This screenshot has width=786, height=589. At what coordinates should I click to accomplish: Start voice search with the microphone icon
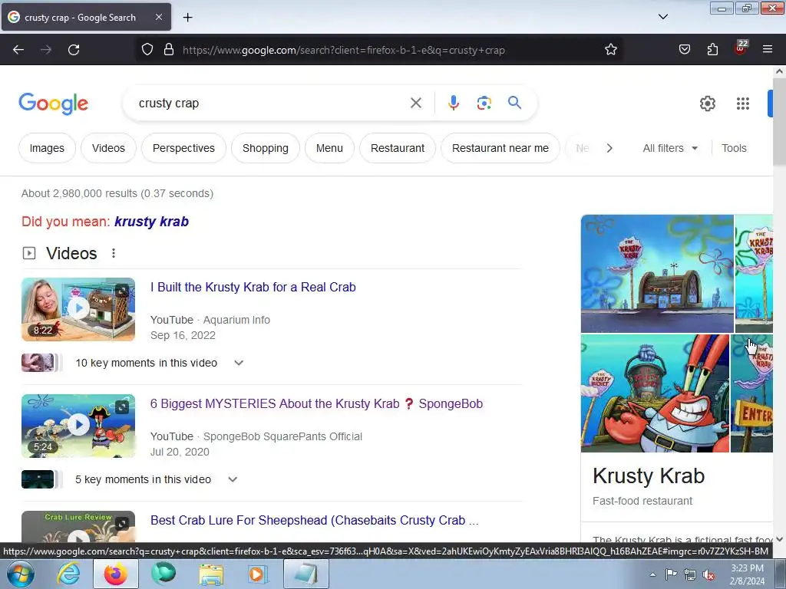pyautogui.click(x=453, y=104)
